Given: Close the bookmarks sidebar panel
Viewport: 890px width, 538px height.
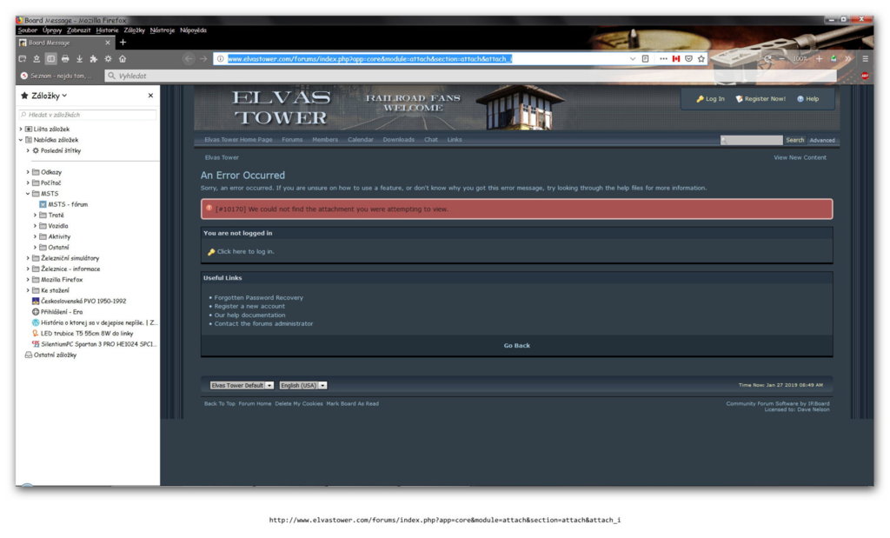Looking at the screenshot, I should coord(150,96).
